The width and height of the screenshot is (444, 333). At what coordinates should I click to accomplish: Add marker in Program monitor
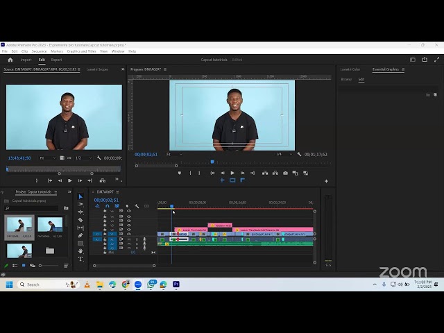[180, 173]
